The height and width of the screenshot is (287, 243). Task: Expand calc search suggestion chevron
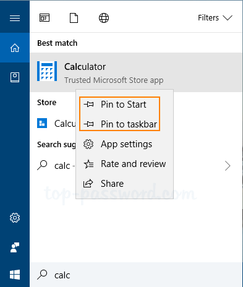pyautogui.click(x=228, y=166)
